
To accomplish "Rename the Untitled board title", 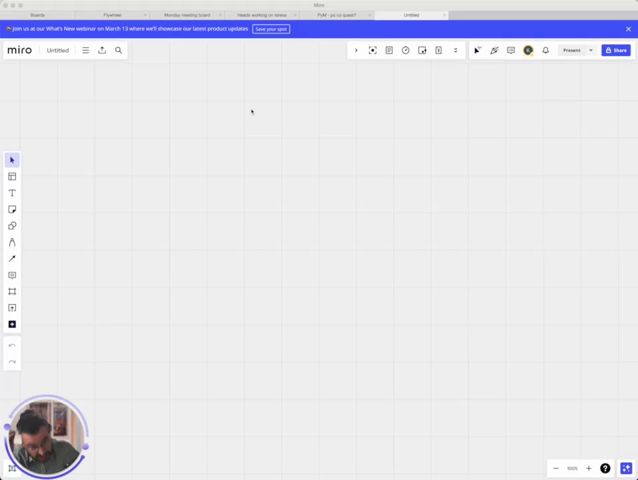I will (x=58, y=51).
